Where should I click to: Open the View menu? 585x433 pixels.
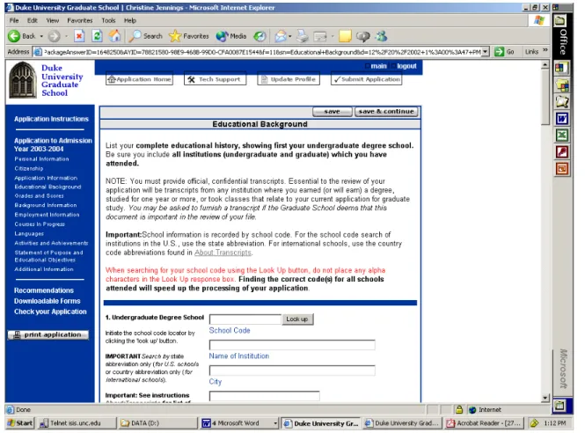(52, 20)
